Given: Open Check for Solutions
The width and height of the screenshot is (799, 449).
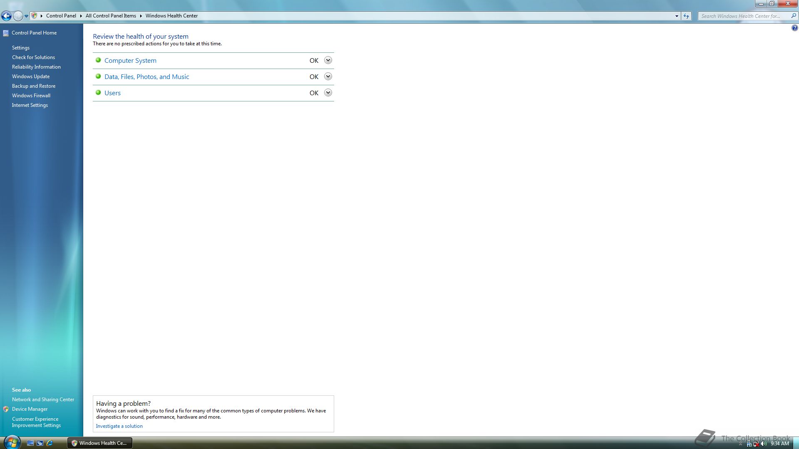Looking at the screenshot, I should (x=33, y=57).
